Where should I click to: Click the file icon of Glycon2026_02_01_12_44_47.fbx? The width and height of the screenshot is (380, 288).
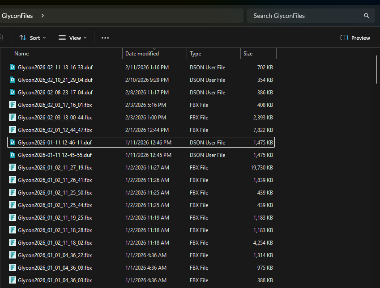point(13,130)
